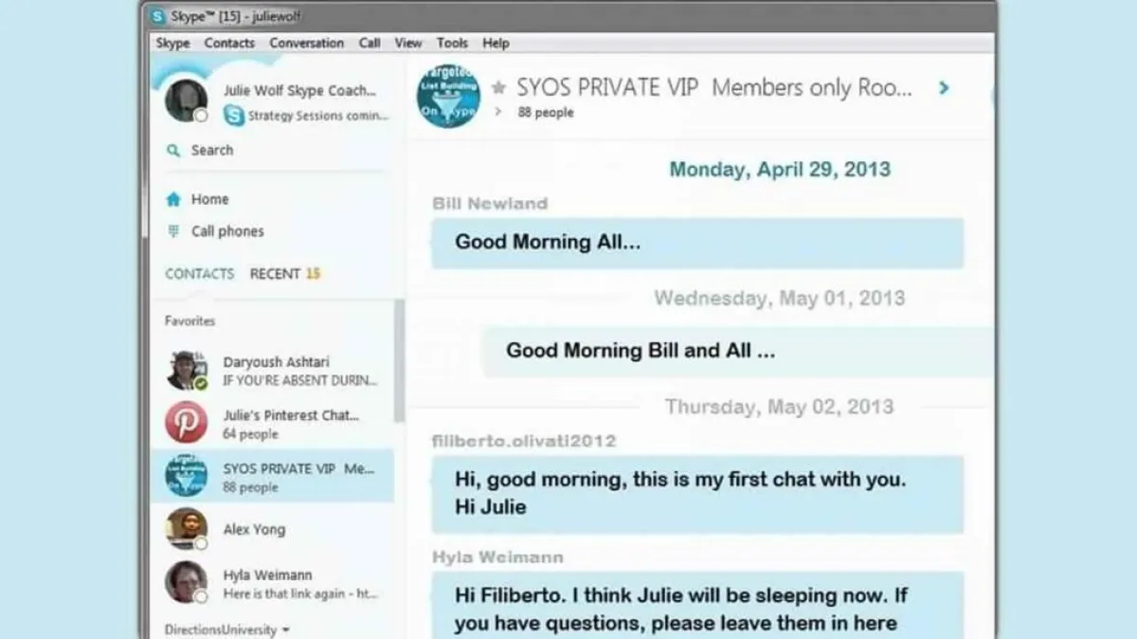Click the Search magnifier icon

[x=172, y=151]
